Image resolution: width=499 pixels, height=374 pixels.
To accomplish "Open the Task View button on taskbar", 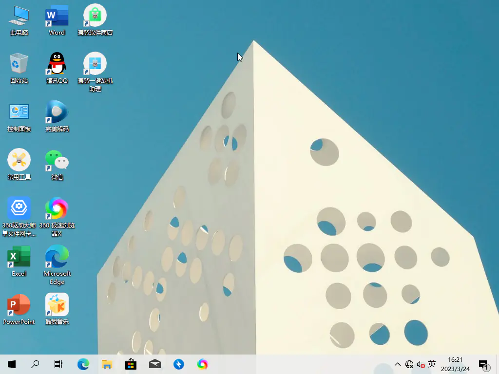I will coord(58,364).
